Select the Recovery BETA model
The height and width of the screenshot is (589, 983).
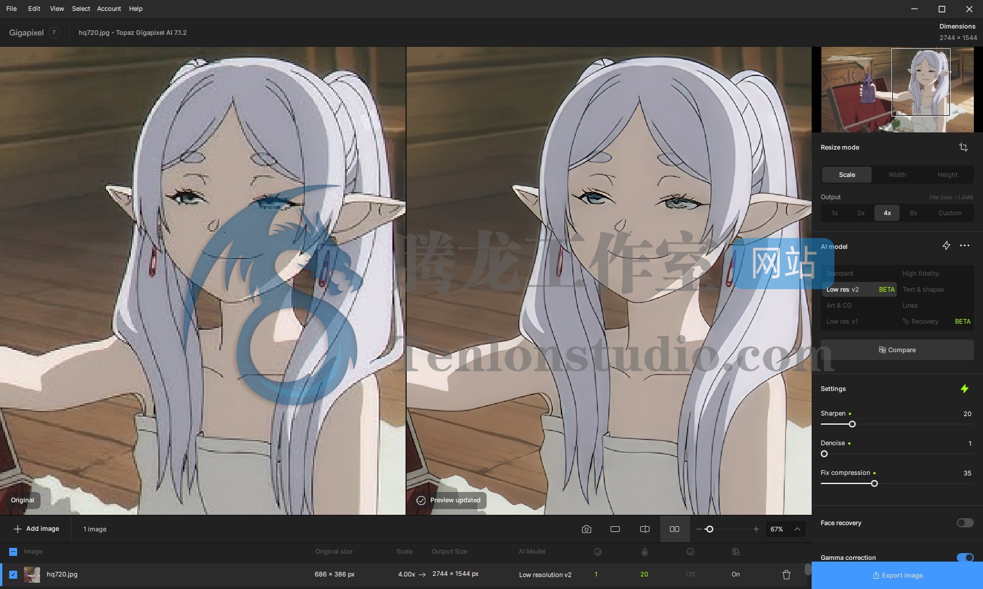pos(936,321)
